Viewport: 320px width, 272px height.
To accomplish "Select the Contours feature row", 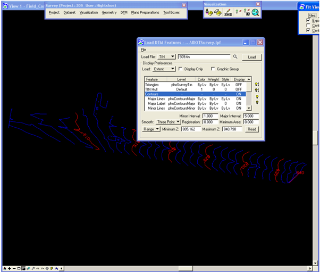I will 196,94.
